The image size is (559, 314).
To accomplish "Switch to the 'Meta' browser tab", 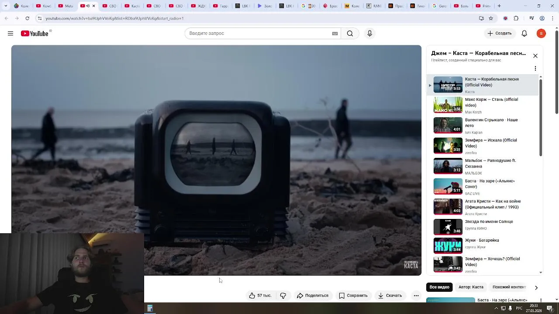I will 66,6.
